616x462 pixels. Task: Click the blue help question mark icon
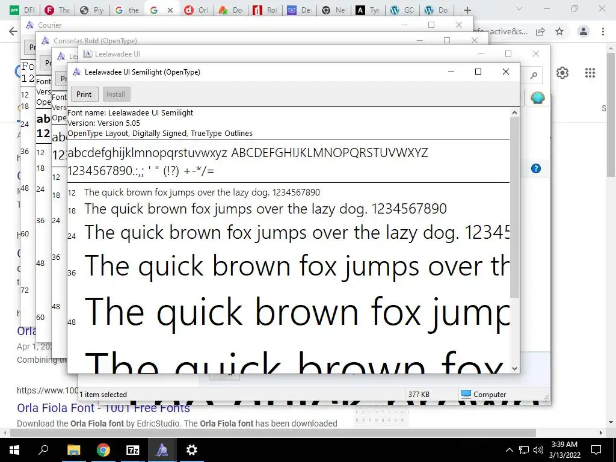tap(536, 168)
